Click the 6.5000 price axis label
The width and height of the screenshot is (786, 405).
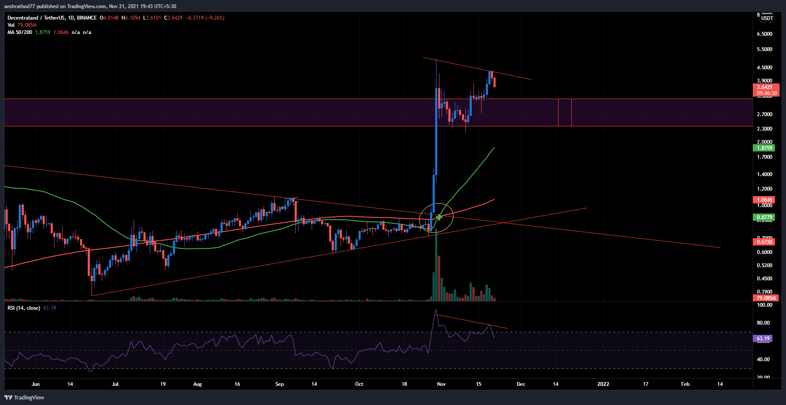click(764, 34)
